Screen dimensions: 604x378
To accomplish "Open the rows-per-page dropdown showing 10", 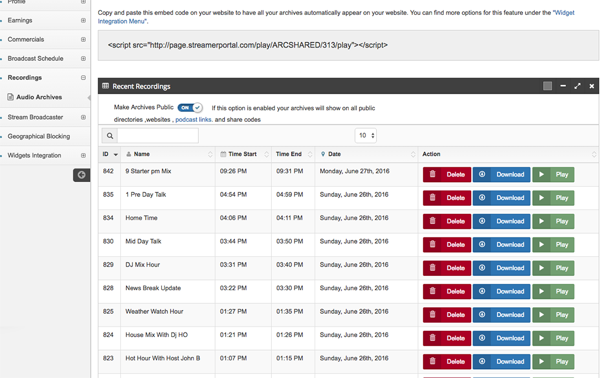I will (366, 136).
